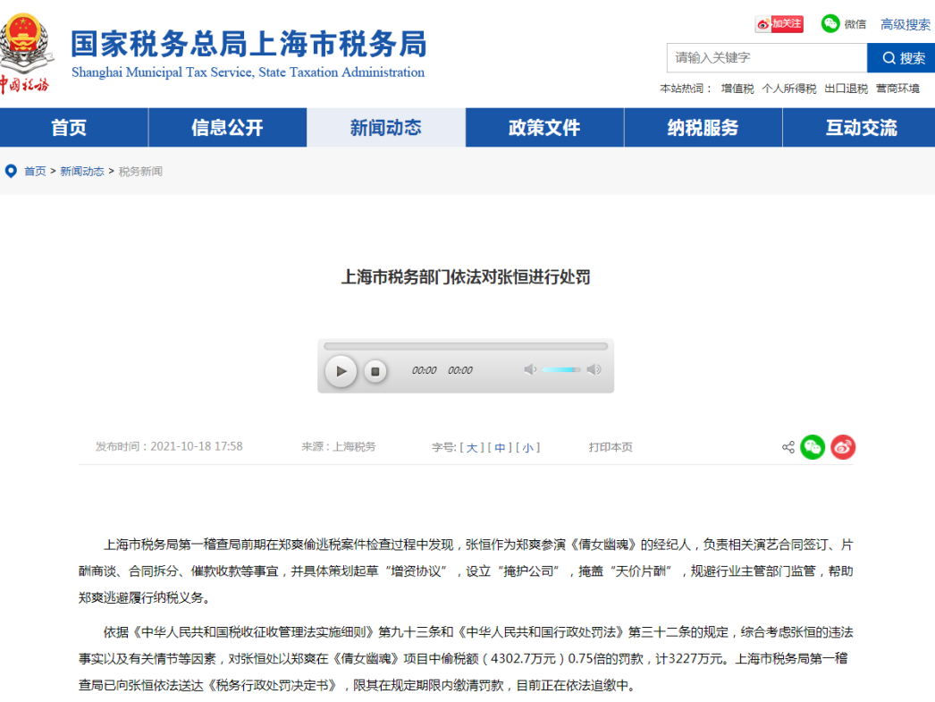The width and height of the screenshot is (935, 702).
Task: Click the tax bureau emblem logo
Action: [25, 42]
